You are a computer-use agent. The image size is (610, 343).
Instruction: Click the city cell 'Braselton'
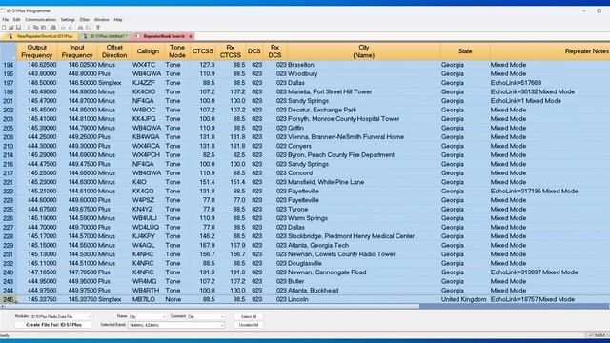[364, 65]
